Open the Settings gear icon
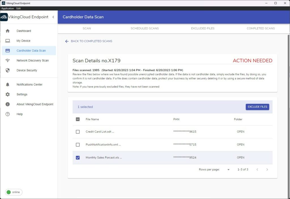 8,94
